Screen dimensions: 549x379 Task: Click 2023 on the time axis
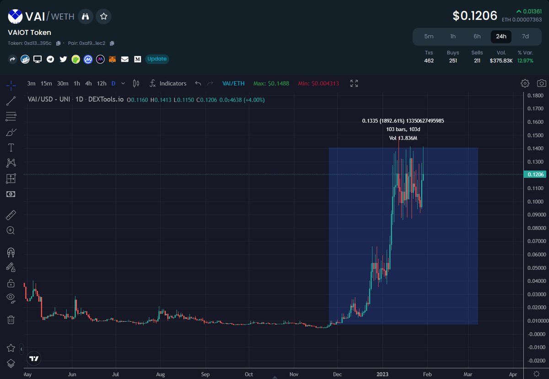382,374
